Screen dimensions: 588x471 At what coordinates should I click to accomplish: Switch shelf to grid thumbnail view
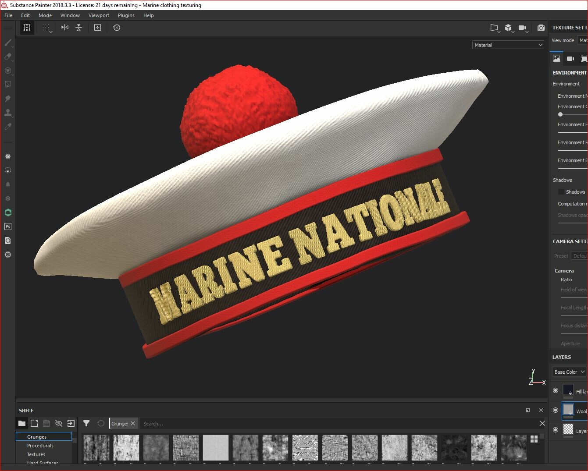click(534, 439)
